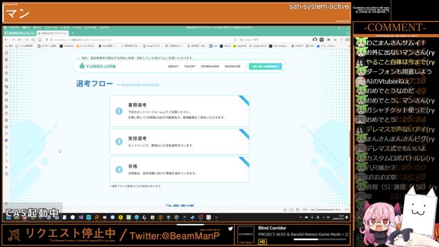The width and height of the screenshot is (439, 247).
Task: Open the purple Visual Studio taskbar icon
Action: pos(81,217)
